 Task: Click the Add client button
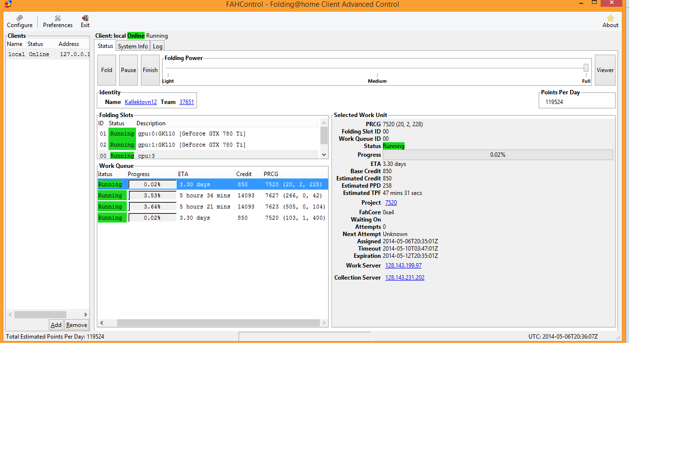56,325
